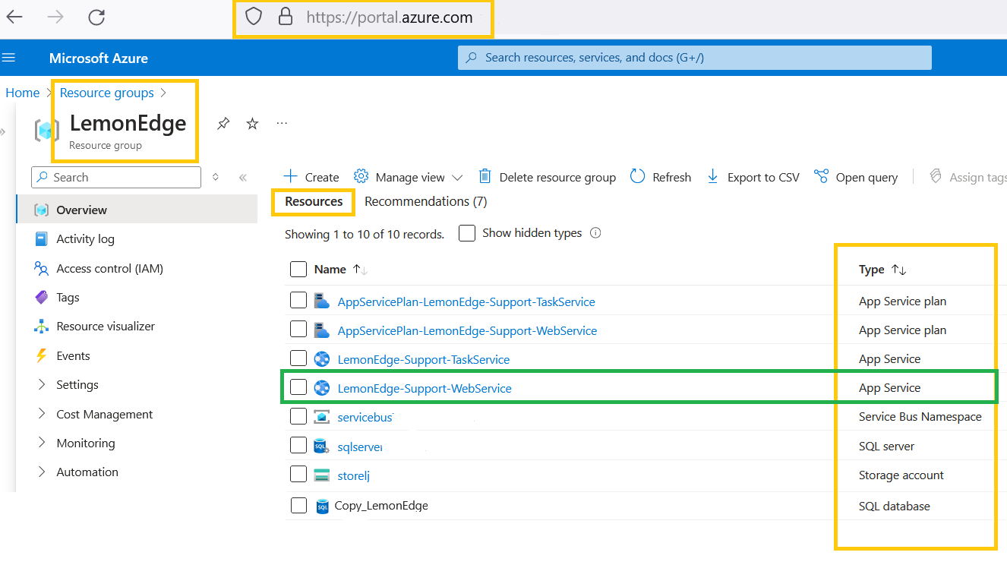Screen dimensions: 1007x565
Task: Expand the Settings section in sidebar
Action: tap(42, 385)
